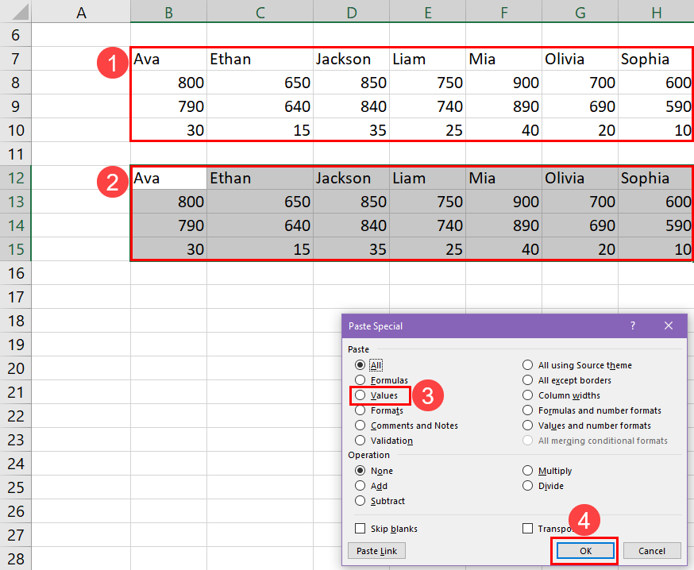Tick the Transpose checkbox
The height and width of the screenshot is (570, 694).
527,529
